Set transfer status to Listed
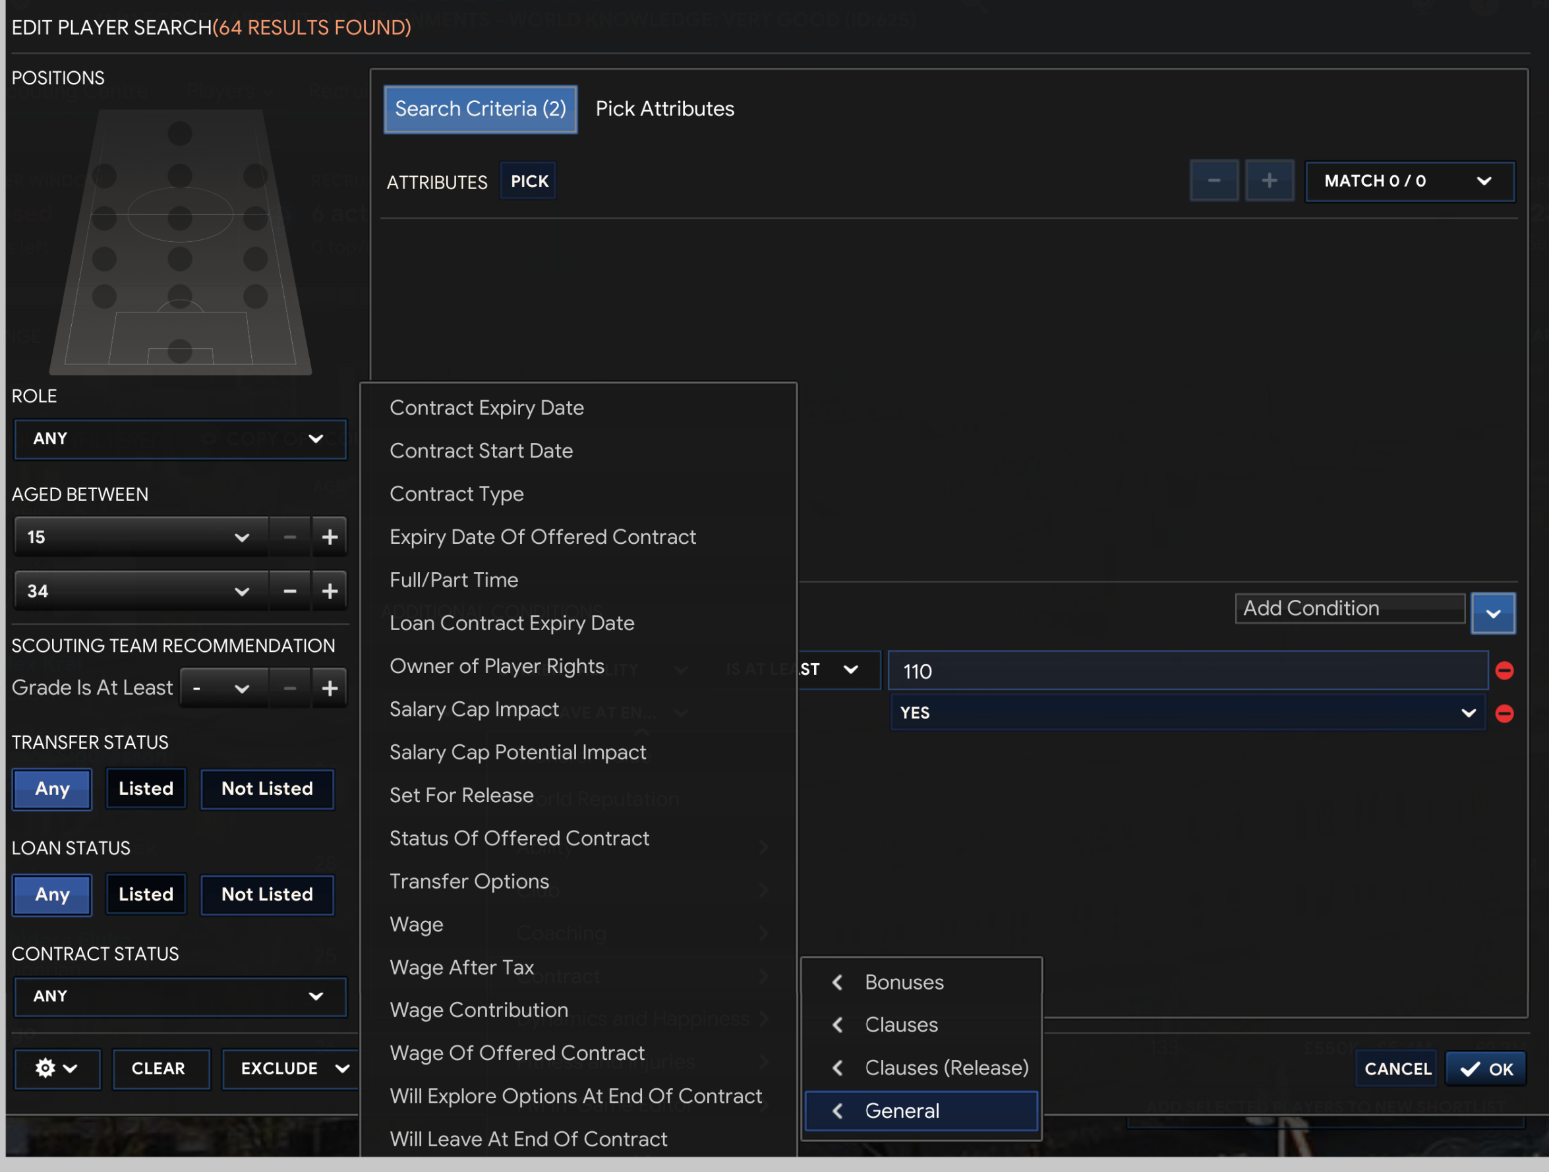Image resolution: width=1549 pixels, height=1172 pixels. [x=146, y=788]
